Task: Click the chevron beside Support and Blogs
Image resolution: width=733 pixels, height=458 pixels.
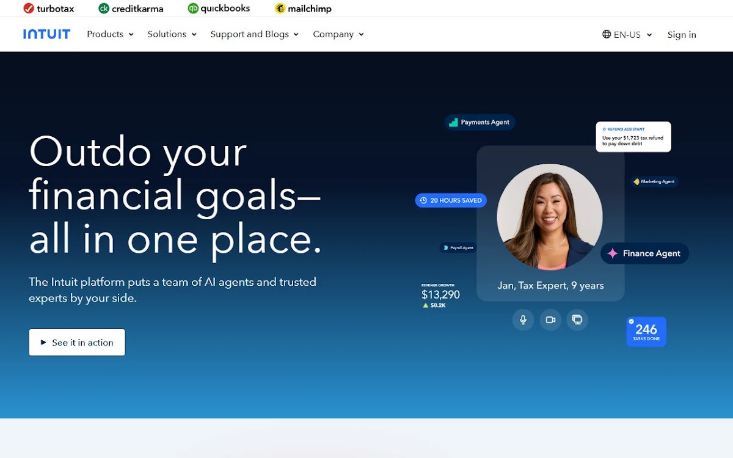Action: (x=296, y=35)
